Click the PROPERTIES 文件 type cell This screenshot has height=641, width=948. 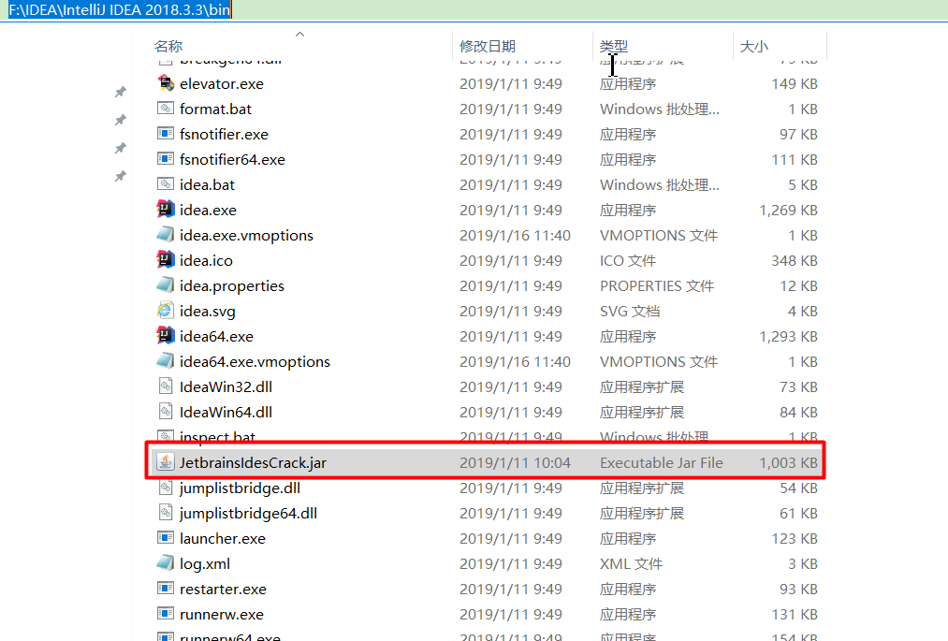657,285
